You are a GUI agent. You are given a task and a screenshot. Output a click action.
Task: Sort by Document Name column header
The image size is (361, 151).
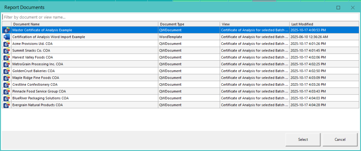85,24
